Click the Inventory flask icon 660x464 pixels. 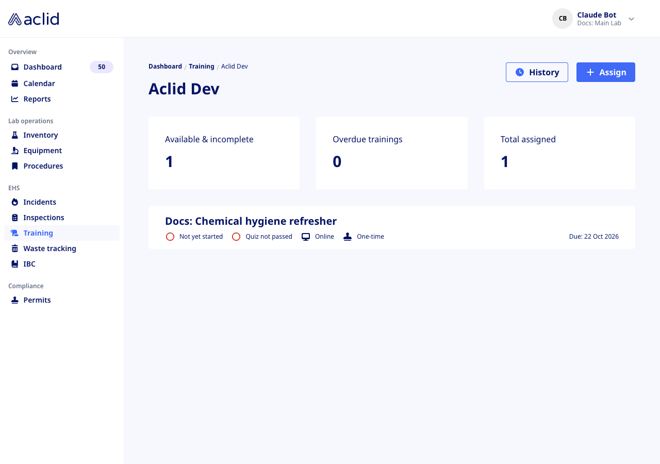[x=15, y=135]
